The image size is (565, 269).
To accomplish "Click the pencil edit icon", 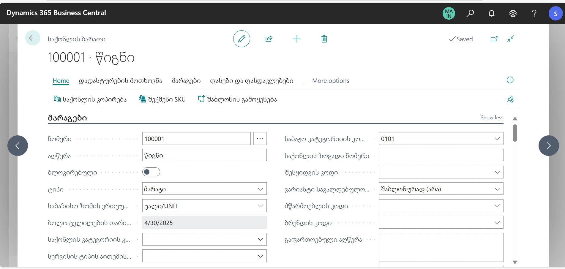I will pos(242,39).
